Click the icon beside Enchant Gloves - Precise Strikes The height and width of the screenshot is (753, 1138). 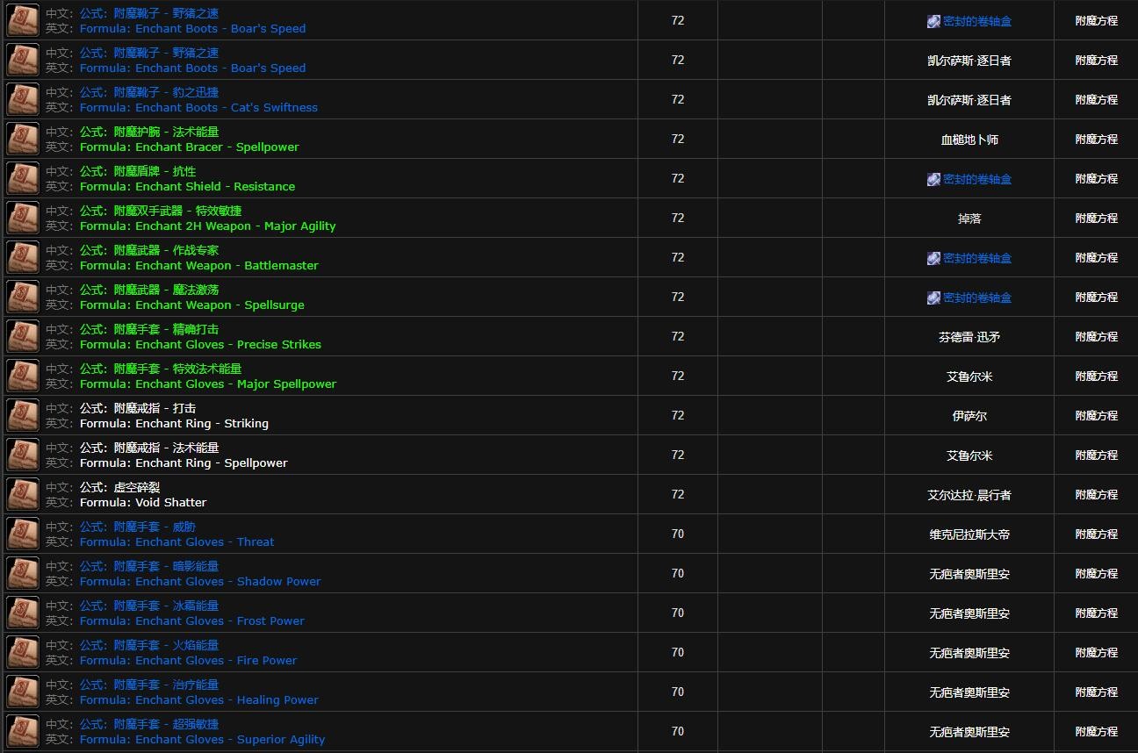pos(23,337)
